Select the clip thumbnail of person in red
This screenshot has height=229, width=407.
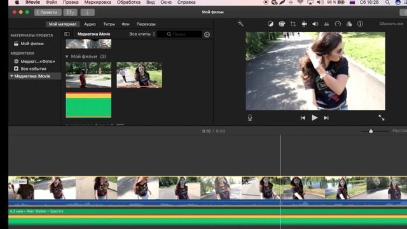pyautogui.click(x=88, y=75)
